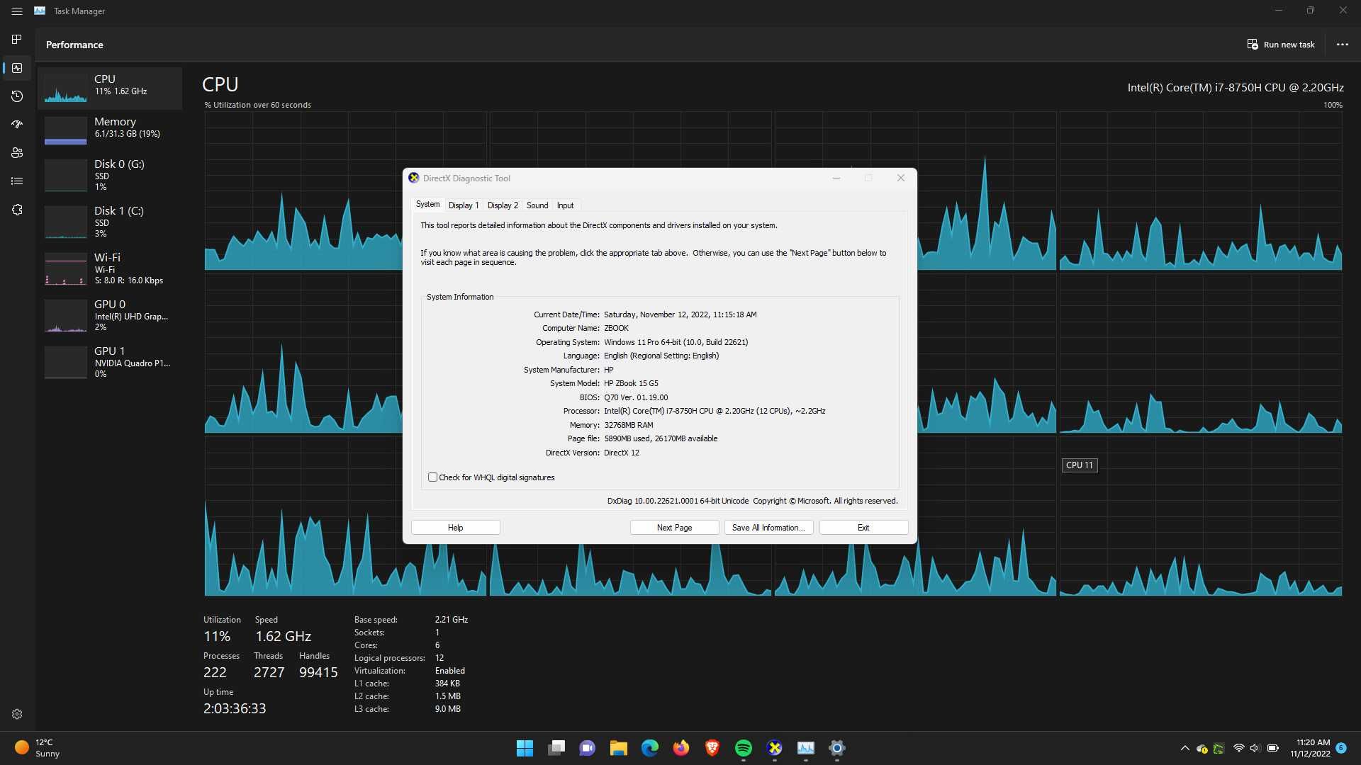The width and height of the screenshot is (1361, 765).
Task: Select CPU in performance list
Action: tap(110, 88)
